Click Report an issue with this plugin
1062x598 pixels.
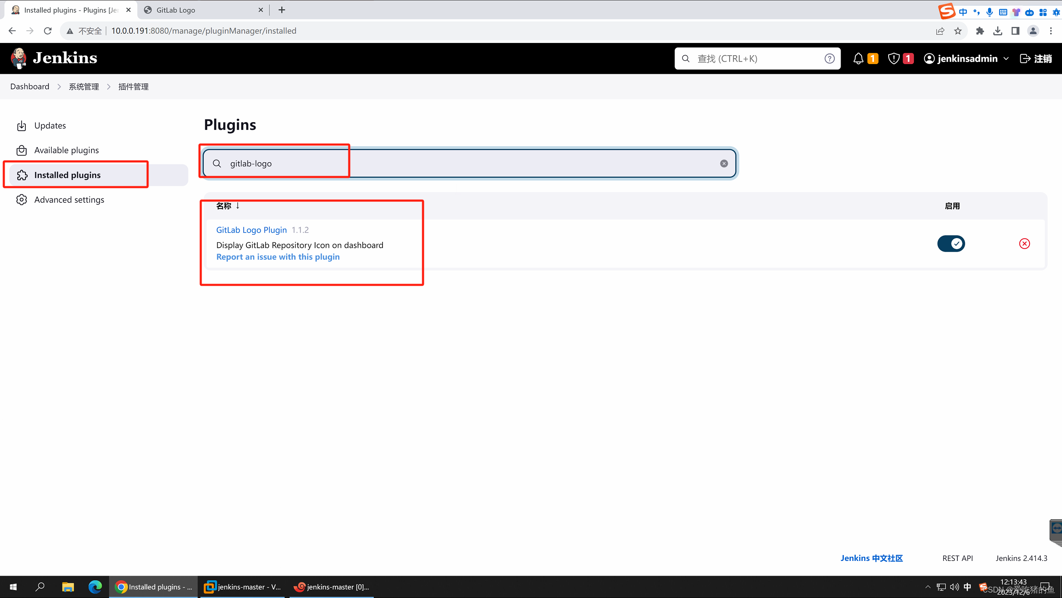(x=278, y=257)
